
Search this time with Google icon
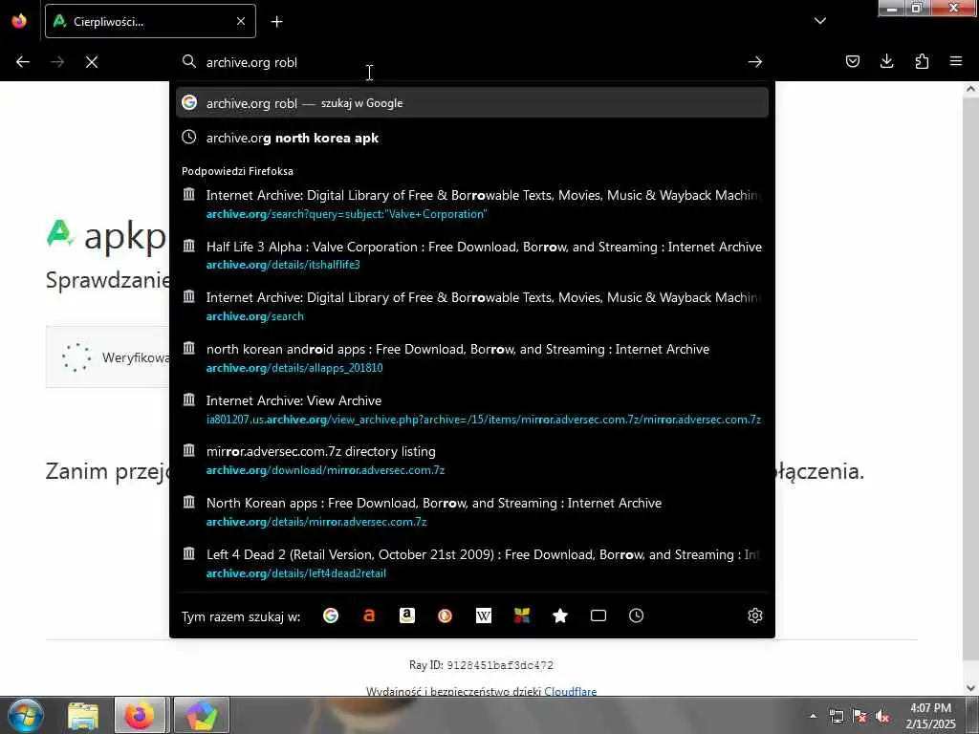tap(331, 616)
